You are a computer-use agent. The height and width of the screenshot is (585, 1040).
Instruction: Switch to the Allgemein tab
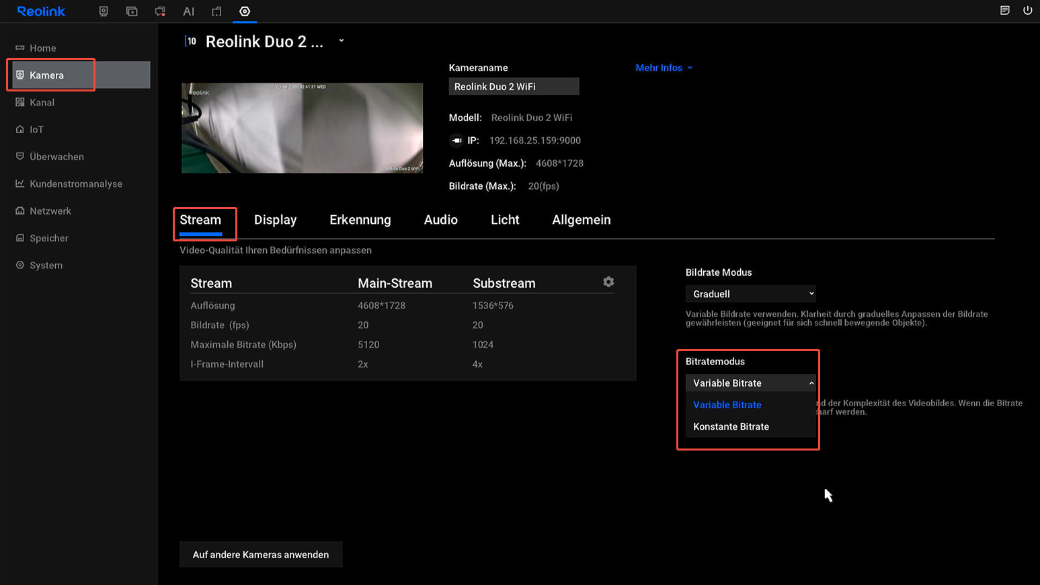582,220
